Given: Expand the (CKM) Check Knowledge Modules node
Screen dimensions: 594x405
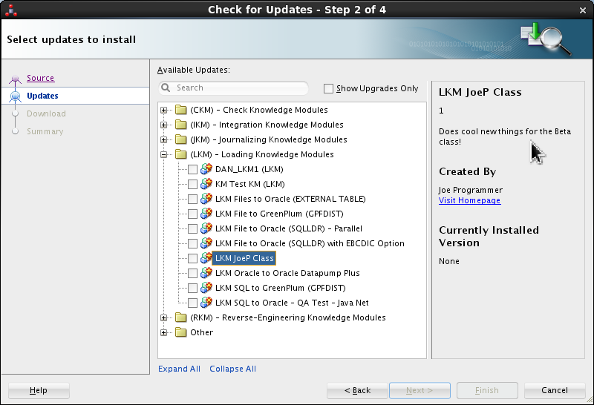Looking at the screenshot, I should coord(163,110).
